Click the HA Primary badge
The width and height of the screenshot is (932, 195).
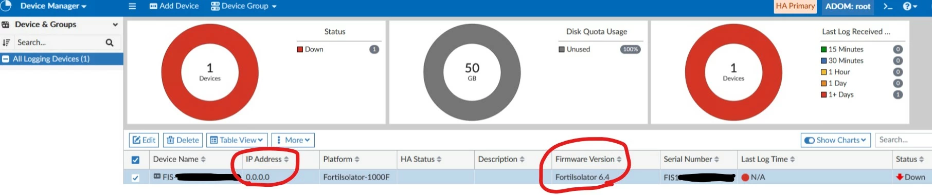click(795, 6)
